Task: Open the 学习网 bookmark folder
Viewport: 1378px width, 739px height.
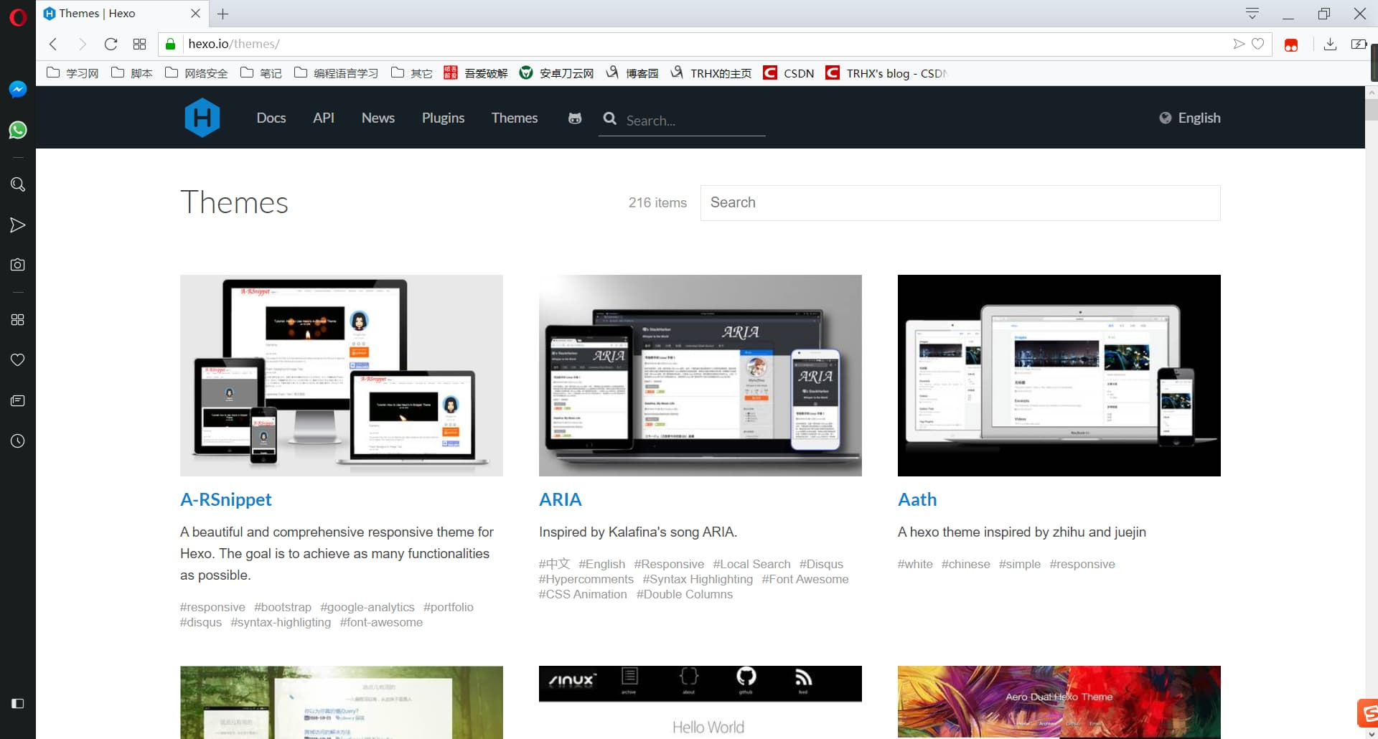Action: click(x=72, y=73)
